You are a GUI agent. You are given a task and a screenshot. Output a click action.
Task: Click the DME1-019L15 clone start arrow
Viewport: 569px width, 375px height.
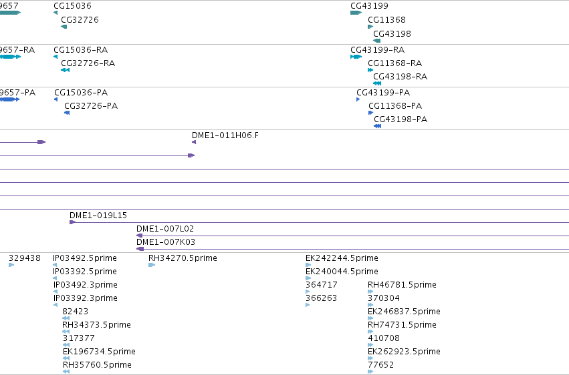[73, 222]
